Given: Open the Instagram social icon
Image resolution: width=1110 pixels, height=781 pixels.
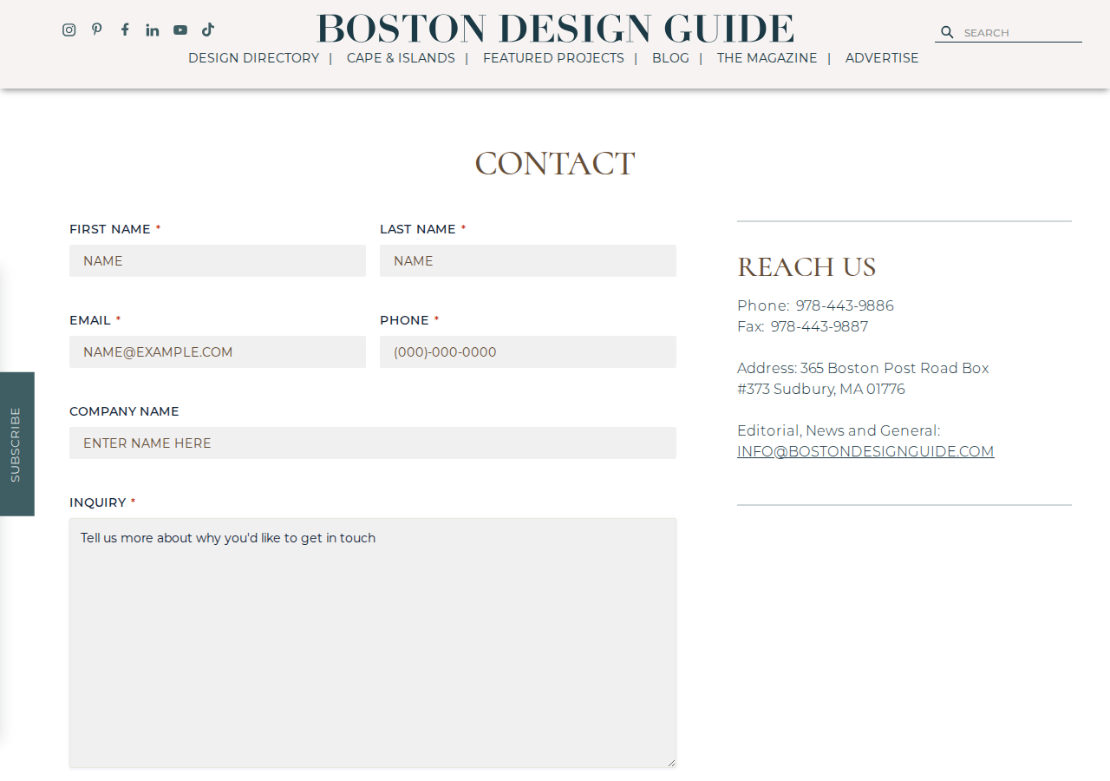Looking at the screenshot, I should pos(69,30).
